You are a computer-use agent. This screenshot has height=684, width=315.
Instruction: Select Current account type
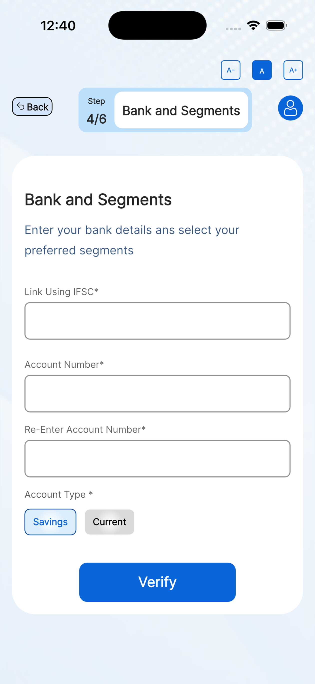tap(109, 522)
